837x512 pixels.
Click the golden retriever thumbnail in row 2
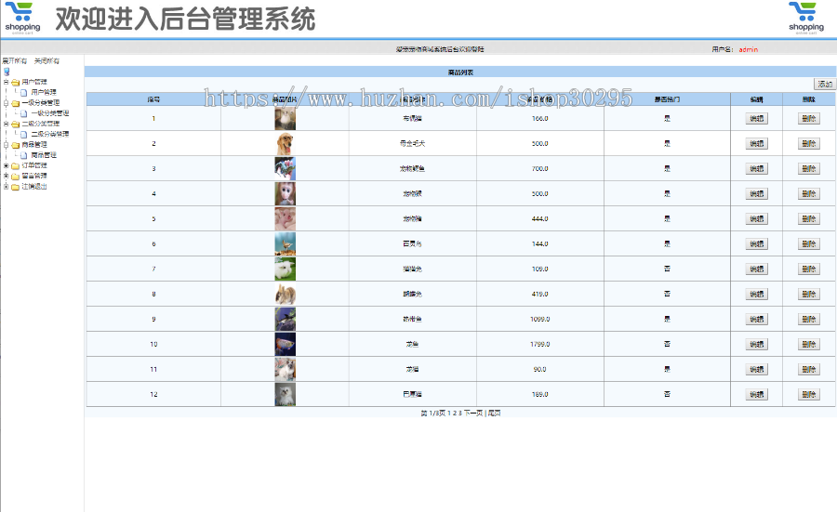click(x=286, y=143)
